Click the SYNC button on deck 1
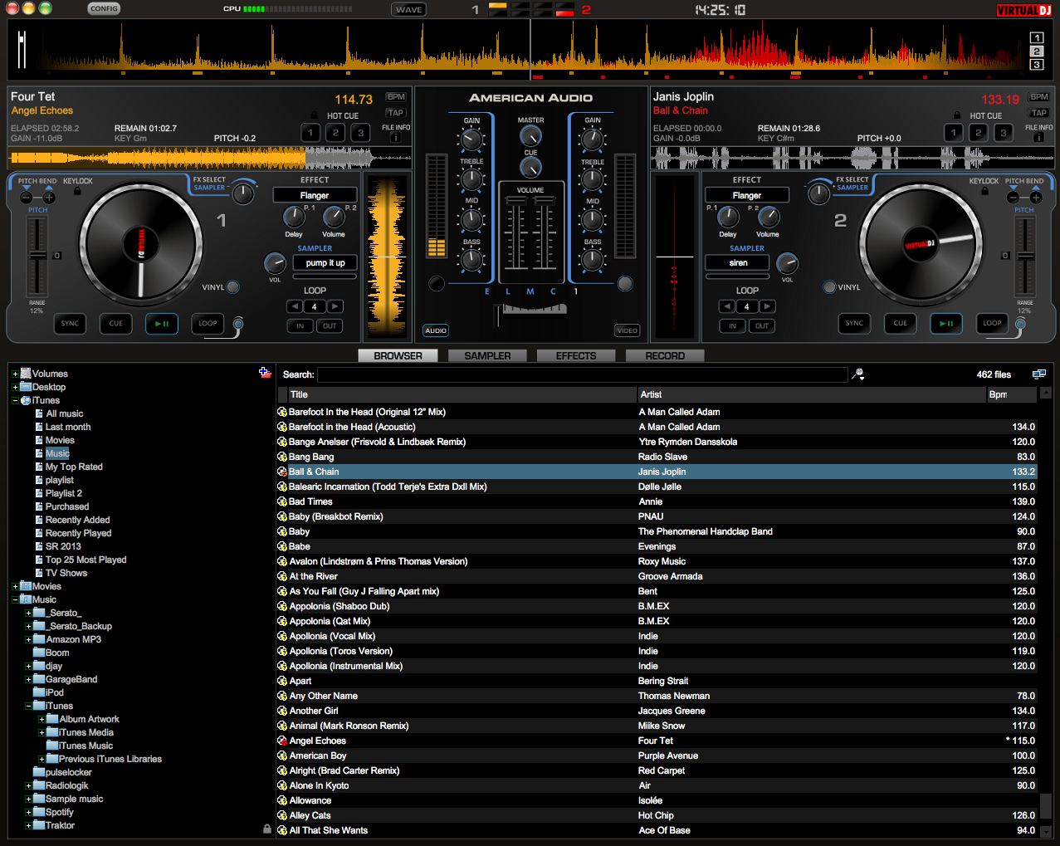 point(71,324)
